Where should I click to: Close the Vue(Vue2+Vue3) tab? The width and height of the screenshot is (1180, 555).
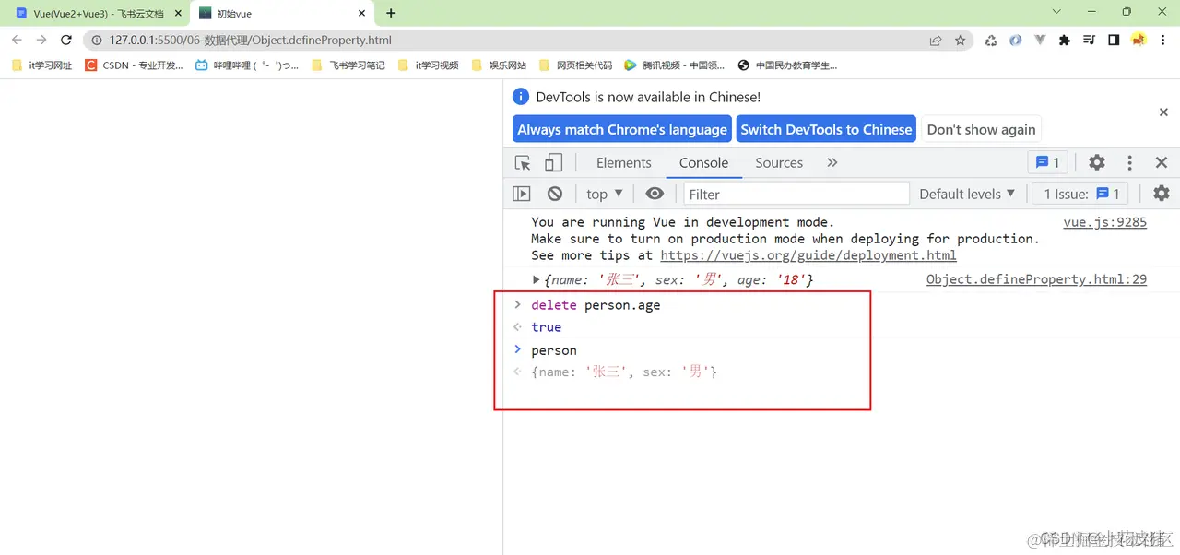176,14
